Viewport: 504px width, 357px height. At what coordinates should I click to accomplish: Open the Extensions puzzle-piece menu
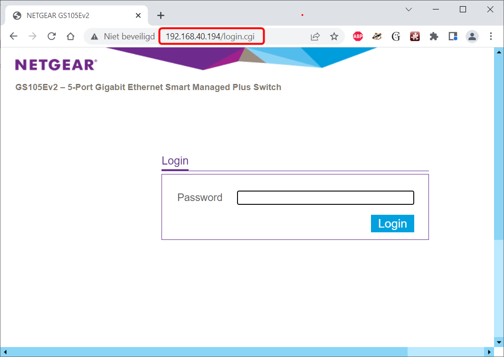pyautogui.click(x=434, y=36)
